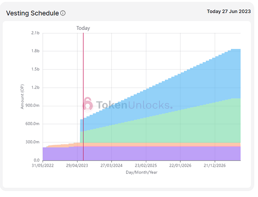
Task: Click the 27/03/2024 x-axis label
Action: tap(112, 166)
